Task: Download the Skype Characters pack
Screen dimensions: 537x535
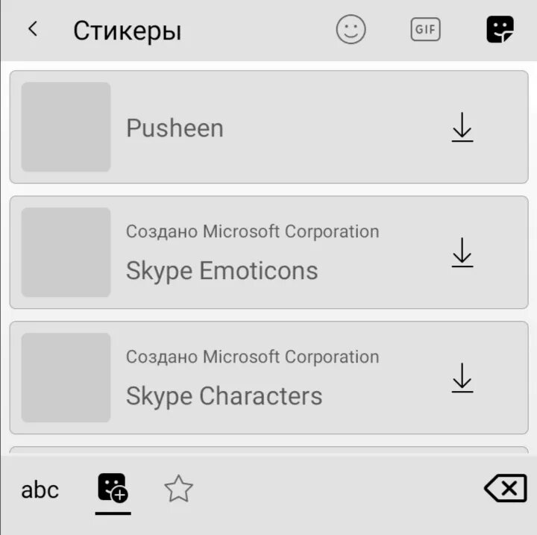Action: pyautogui.click(x=462, y=378)
